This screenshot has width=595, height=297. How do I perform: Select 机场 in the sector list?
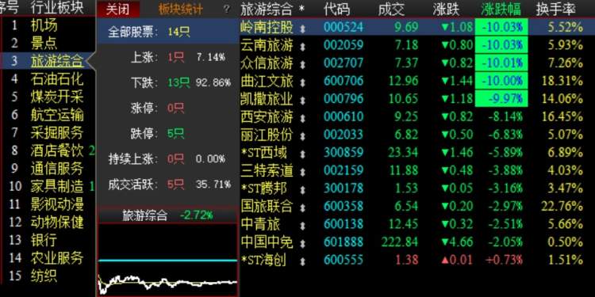click(44, 26)
